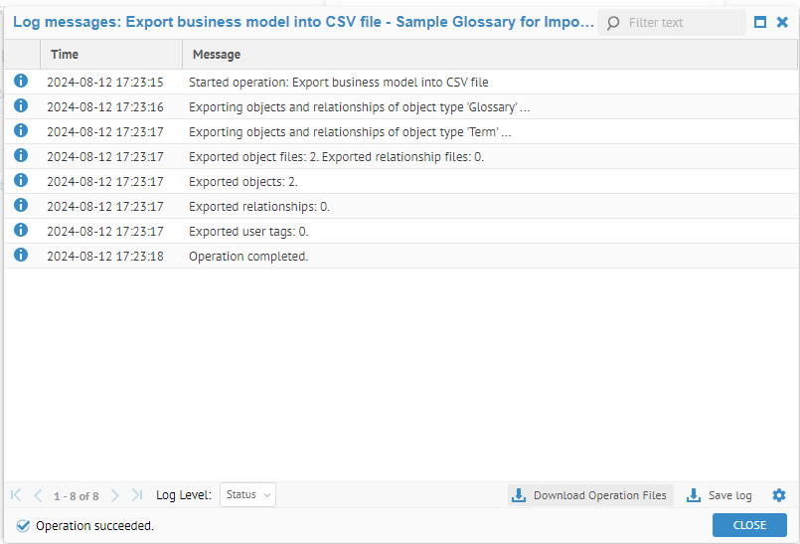This screenshot has height=544, width=800.
Task: Click info icon of Started operation row
Action: click(21, 82)
